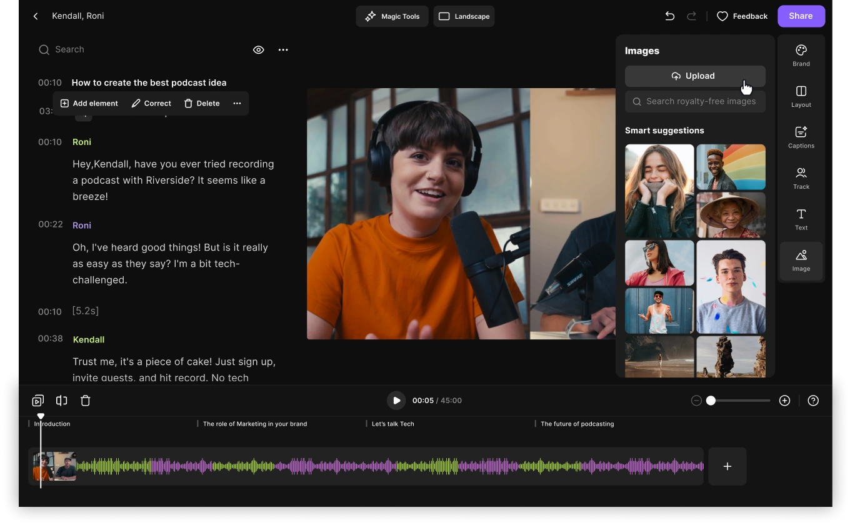Open the Brand panel

801,55
